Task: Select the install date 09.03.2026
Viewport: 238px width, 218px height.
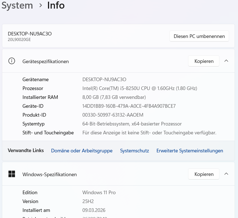Action: pyautogui.click(x=94, y=210)
